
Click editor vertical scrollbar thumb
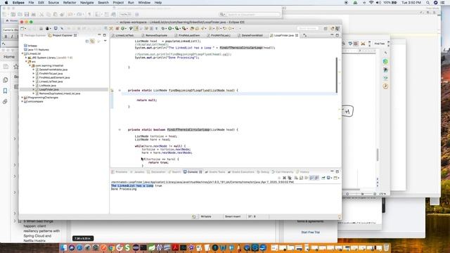[337, 75]
